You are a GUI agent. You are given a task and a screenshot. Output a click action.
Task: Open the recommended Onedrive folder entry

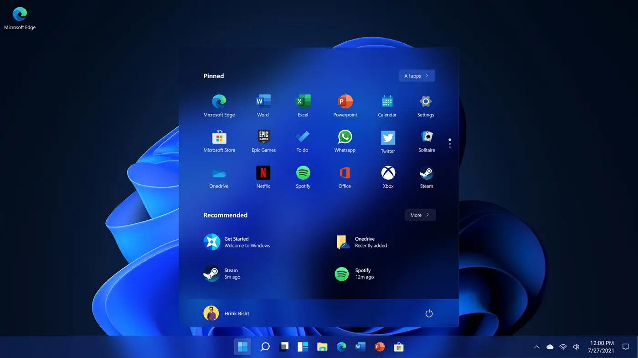tap(364, 242)
